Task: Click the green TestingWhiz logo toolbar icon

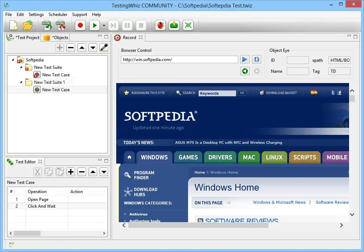Action: (188, 25)
